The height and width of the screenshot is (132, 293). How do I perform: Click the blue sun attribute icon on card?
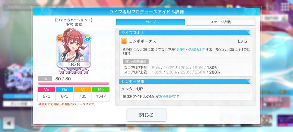point(88,38)
